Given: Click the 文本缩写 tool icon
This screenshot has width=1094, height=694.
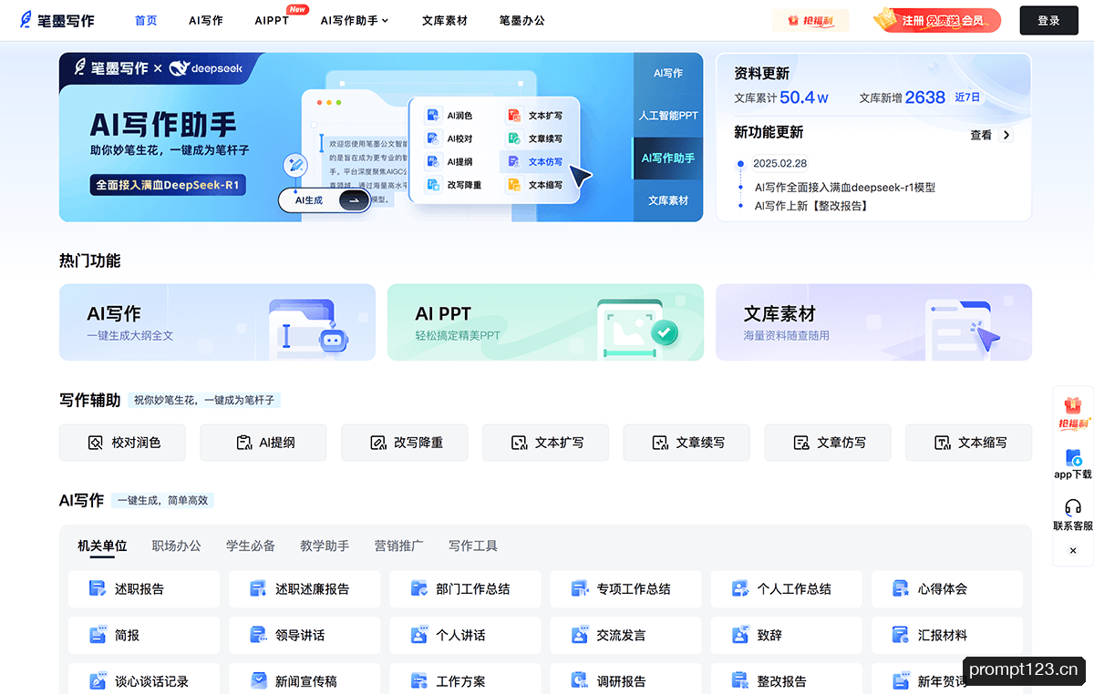Looking at the screenshot, I should click(x=943, y=443).
